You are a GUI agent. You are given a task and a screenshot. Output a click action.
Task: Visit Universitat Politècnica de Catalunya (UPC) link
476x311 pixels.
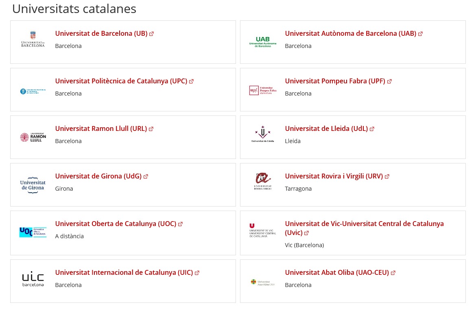(x=121, y=81)
